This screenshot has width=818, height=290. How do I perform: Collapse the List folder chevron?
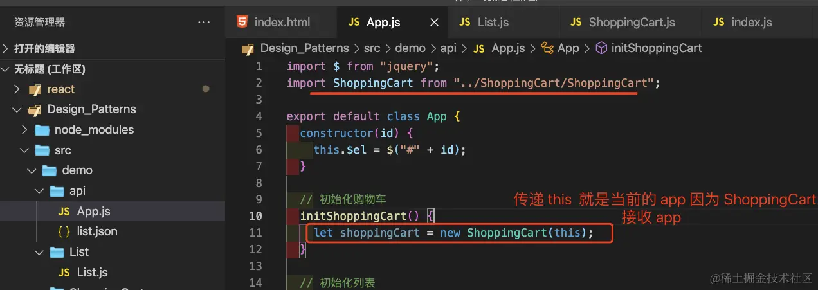tap(40, 252)
